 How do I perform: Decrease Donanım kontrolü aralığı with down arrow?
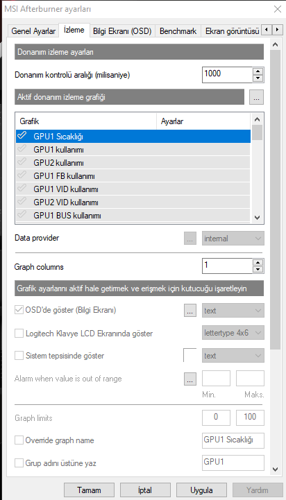258,78
